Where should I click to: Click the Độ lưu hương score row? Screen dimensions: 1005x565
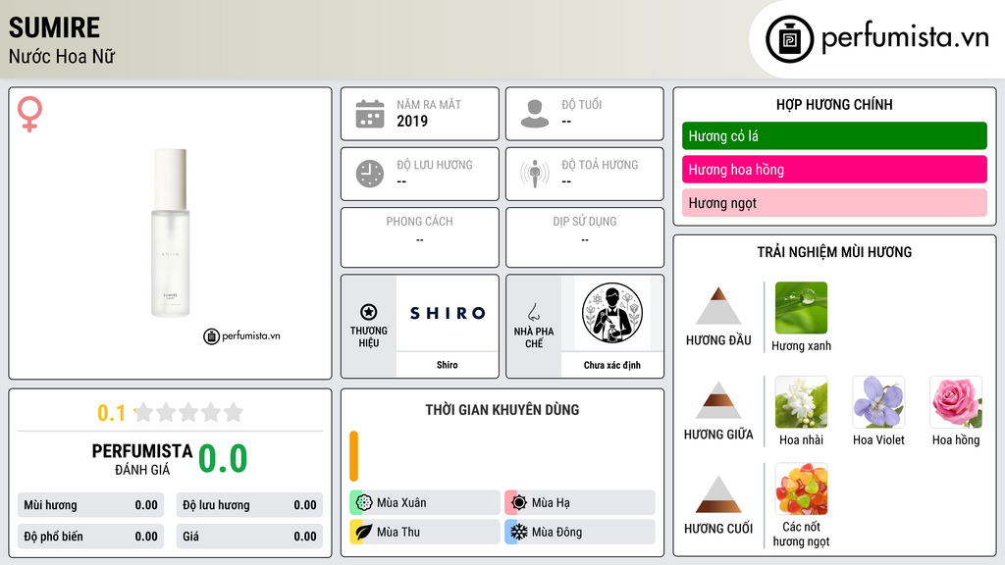tap(249, 505)
